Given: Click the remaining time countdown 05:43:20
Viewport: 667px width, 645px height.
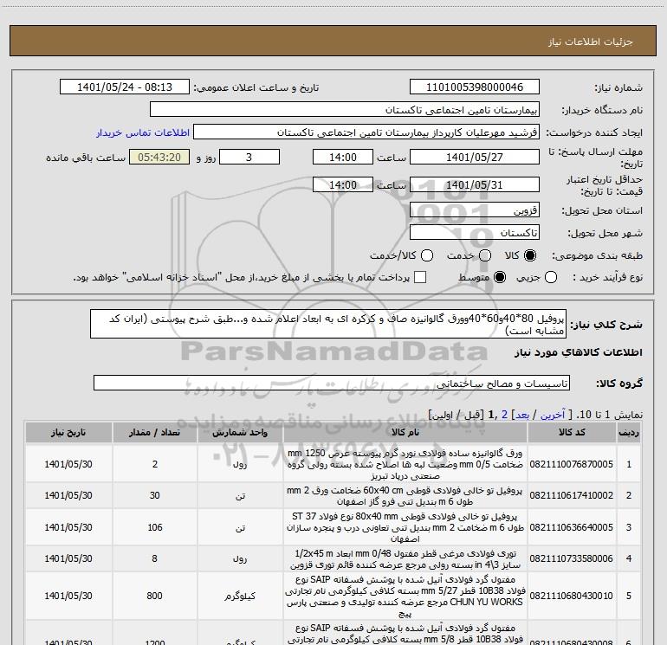Looking at the screenshot, I should (159, 158).
